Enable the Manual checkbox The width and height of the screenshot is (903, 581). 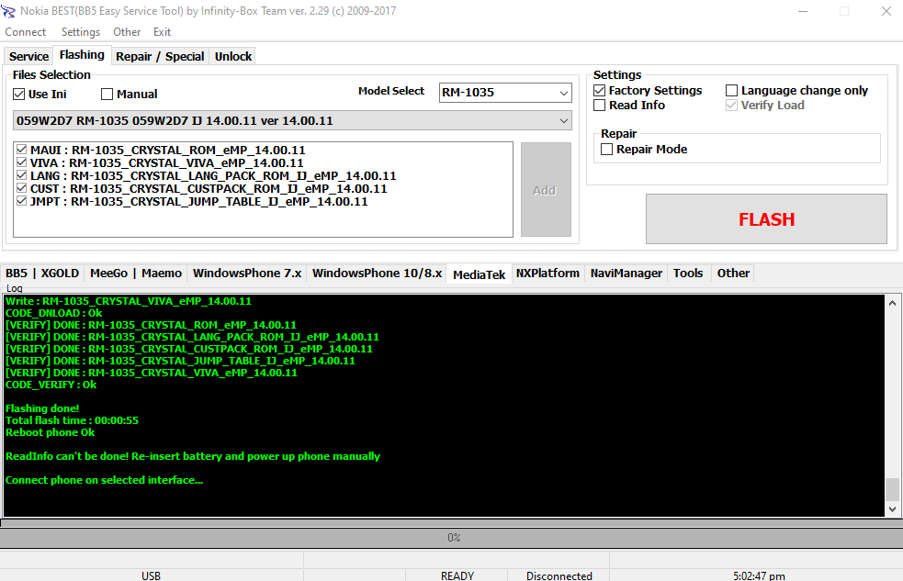(107, 94)
